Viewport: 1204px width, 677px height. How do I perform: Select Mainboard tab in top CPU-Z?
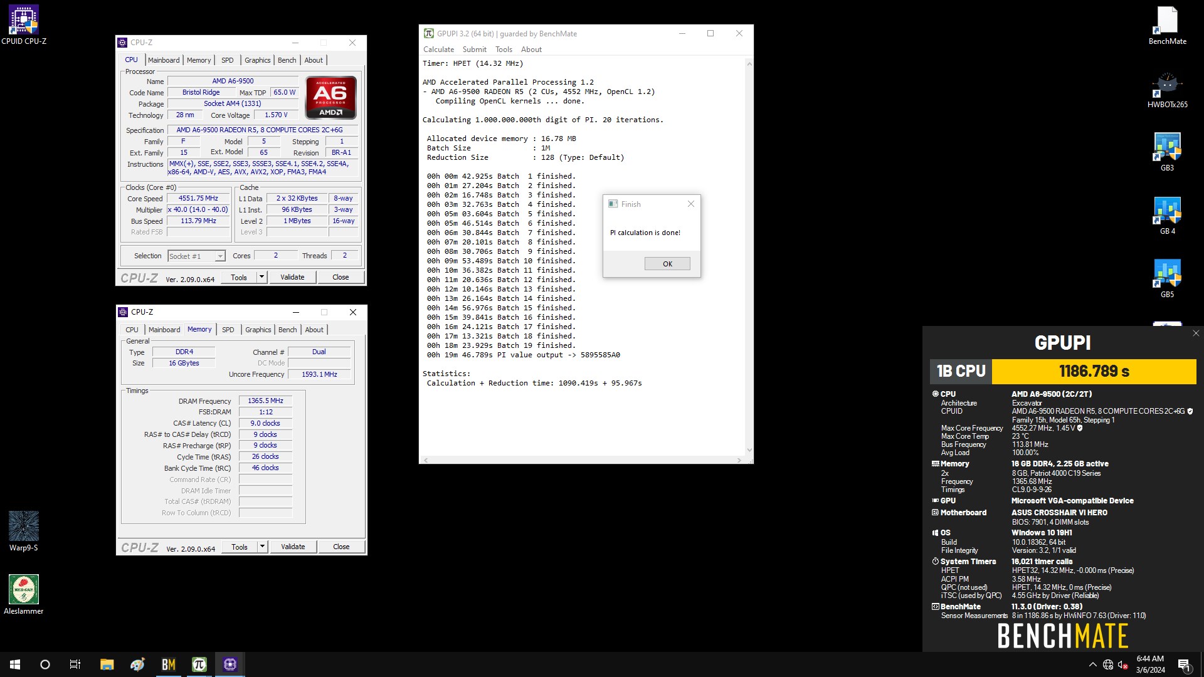[x=164, y=60]
